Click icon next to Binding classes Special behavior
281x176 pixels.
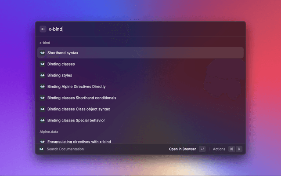[42, 120]
